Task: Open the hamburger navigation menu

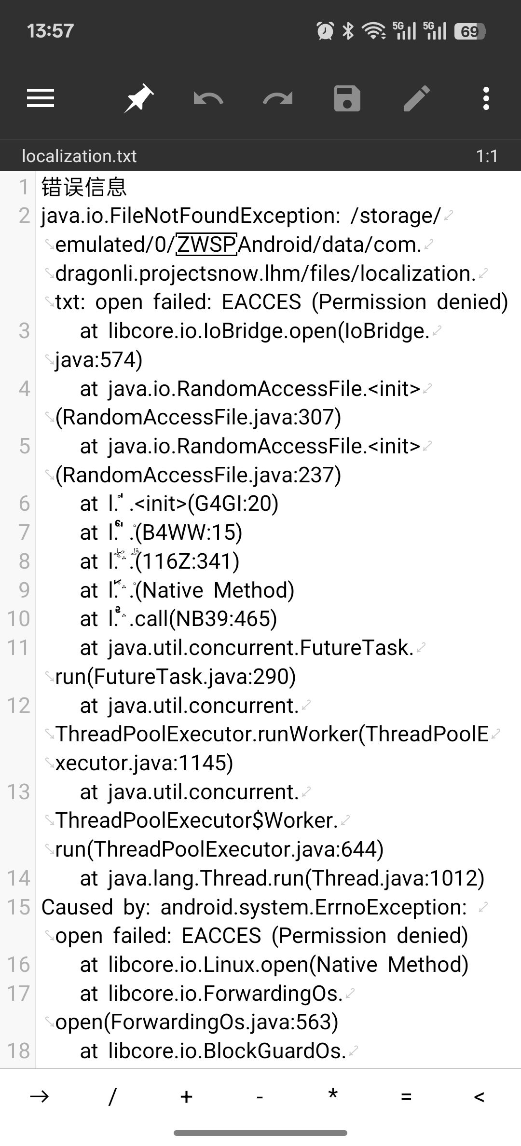Action: point(41,98)
